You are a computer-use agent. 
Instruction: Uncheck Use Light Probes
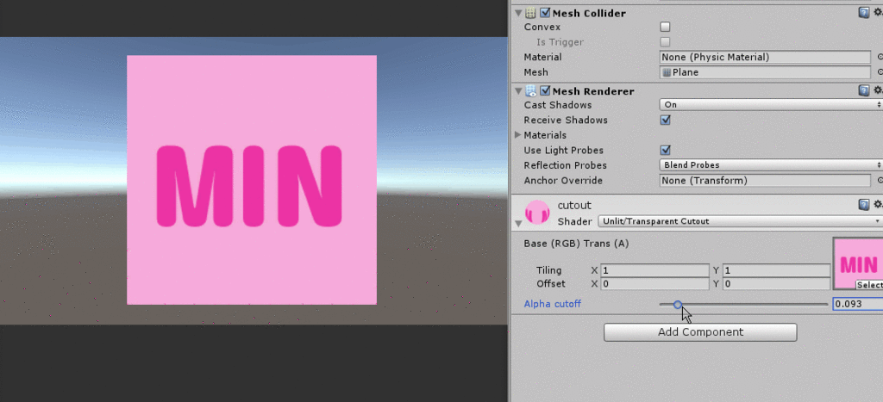click(665, 150)
